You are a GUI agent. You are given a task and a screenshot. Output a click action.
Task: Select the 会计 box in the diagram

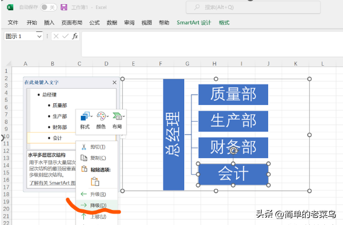click(233, 174)
